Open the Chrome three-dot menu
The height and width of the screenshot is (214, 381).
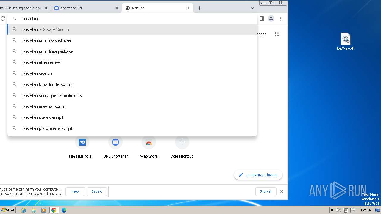tap(281, 18)
